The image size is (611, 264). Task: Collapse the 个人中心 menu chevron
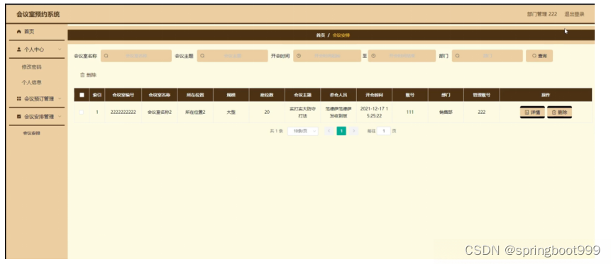coord(60,50)
